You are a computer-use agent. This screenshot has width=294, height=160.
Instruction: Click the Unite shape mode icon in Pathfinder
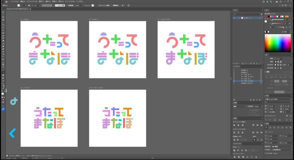click(234, 150)
